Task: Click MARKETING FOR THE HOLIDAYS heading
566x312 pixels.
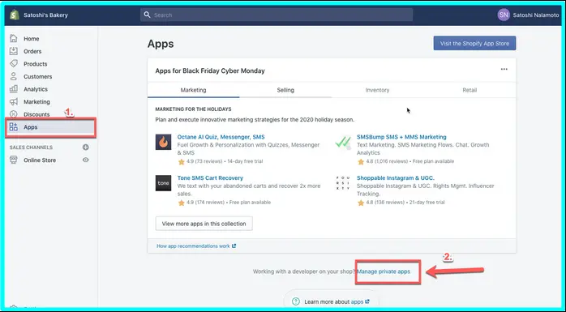Action: click(x=193, y=109)
